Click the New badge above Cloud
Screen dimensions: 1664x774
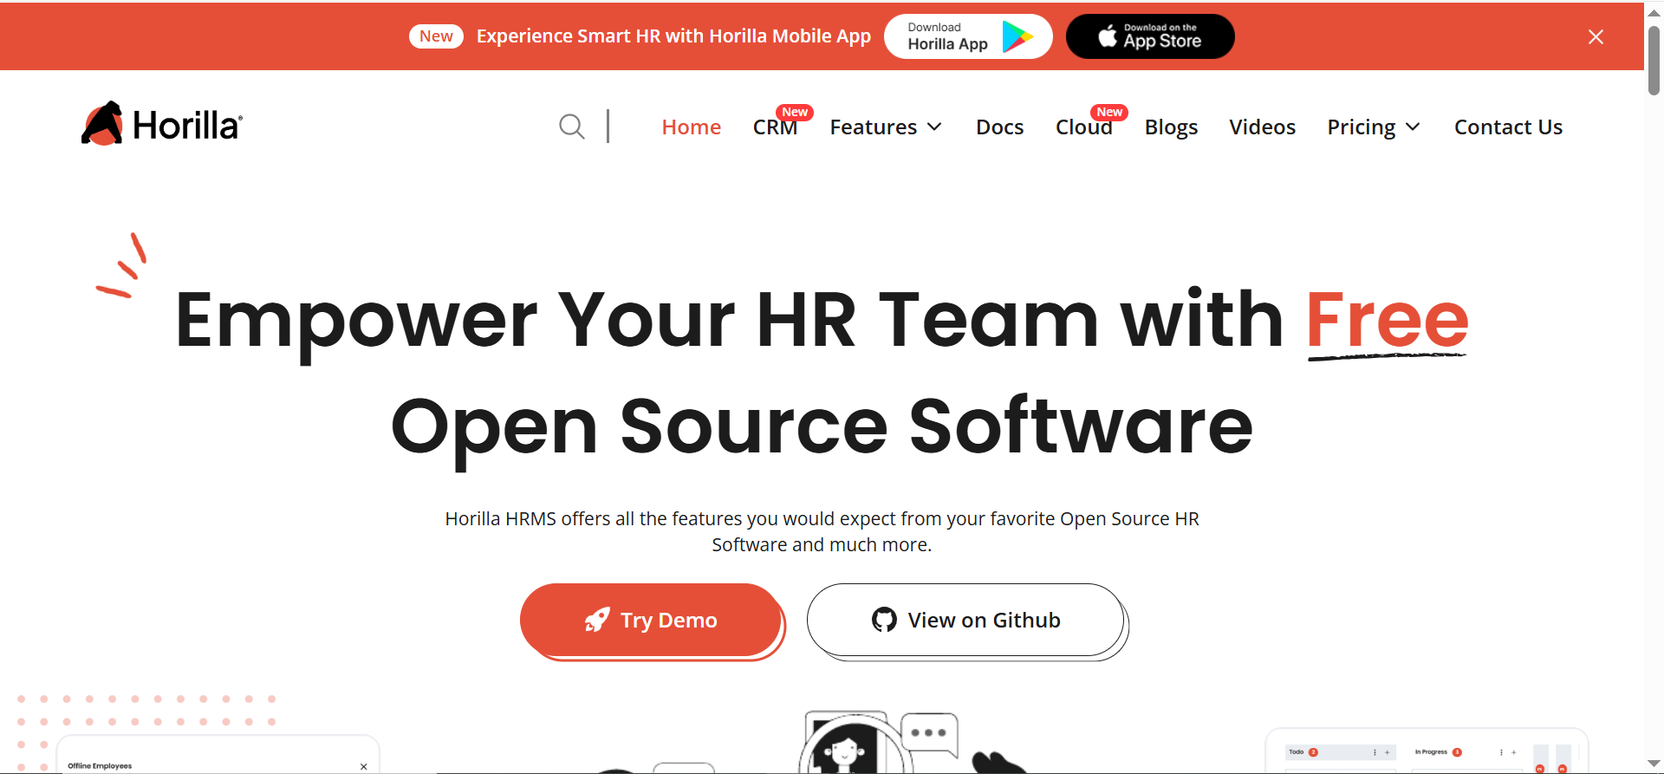click(1109, 113)
